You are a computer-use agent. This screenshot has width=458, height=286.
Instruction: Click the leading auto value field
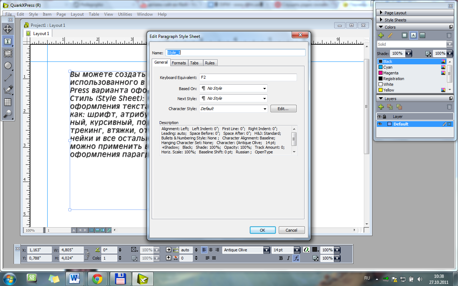(186, 250)
